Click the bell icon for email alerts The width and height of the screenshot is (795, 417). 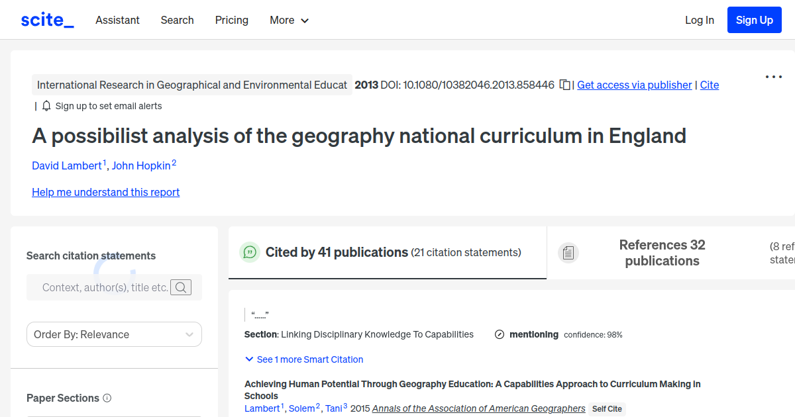(x=45, y=105)
